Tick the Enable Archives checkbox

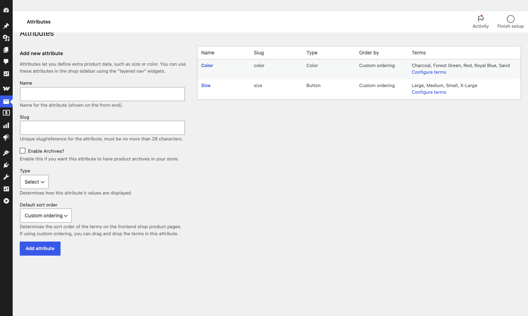coord(23,151)
